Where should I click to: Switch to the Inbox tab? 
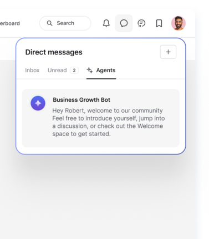pos(32,70)
